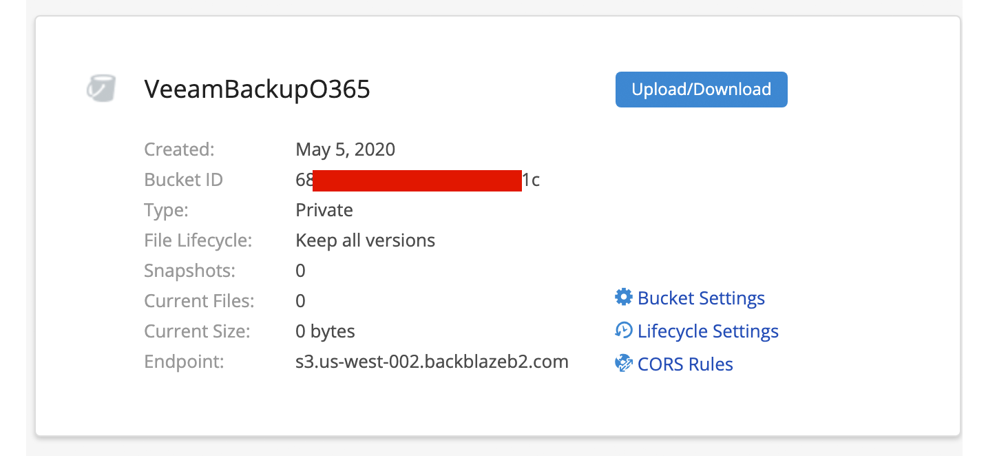Click the Bucket ID label
Viewport: 986px width, 456px height.
pos(184,180)
